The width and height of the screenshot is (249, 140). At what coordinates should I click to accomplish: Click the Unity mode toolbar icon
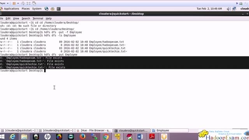click(34, 3)
